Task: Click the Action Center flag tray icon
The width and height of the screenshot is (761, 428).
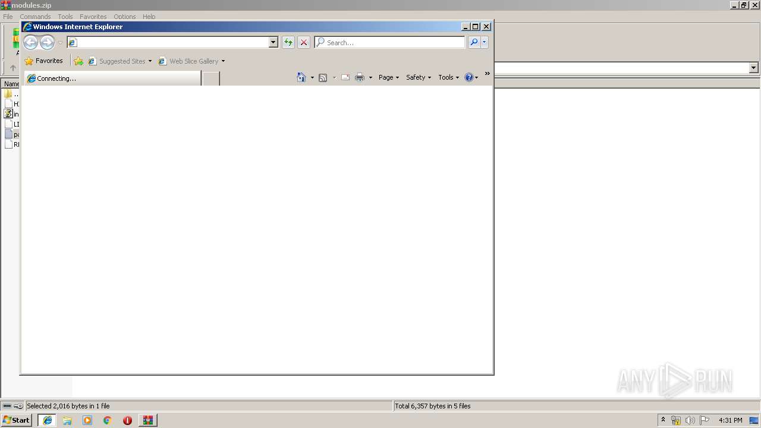Action: 705,420
